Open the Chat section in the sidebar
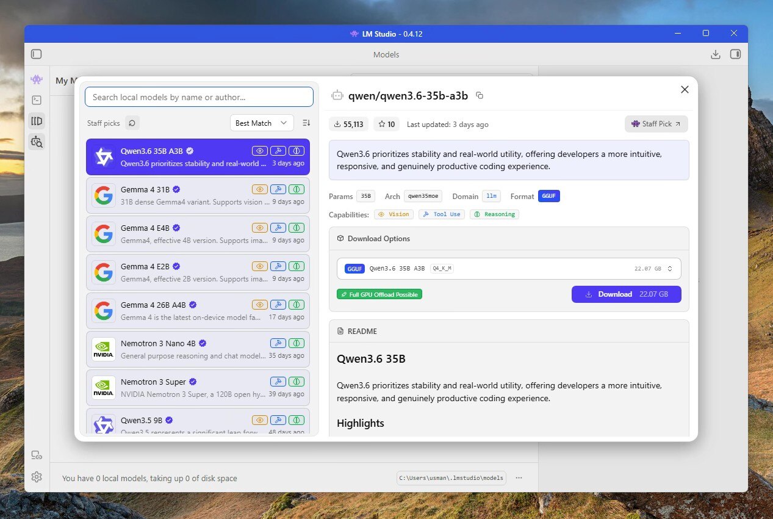 pos(36,79)
